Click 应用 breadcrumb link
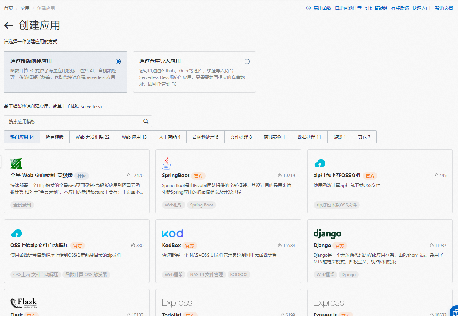Screen dimensions: 458x316 click(25, 8)
